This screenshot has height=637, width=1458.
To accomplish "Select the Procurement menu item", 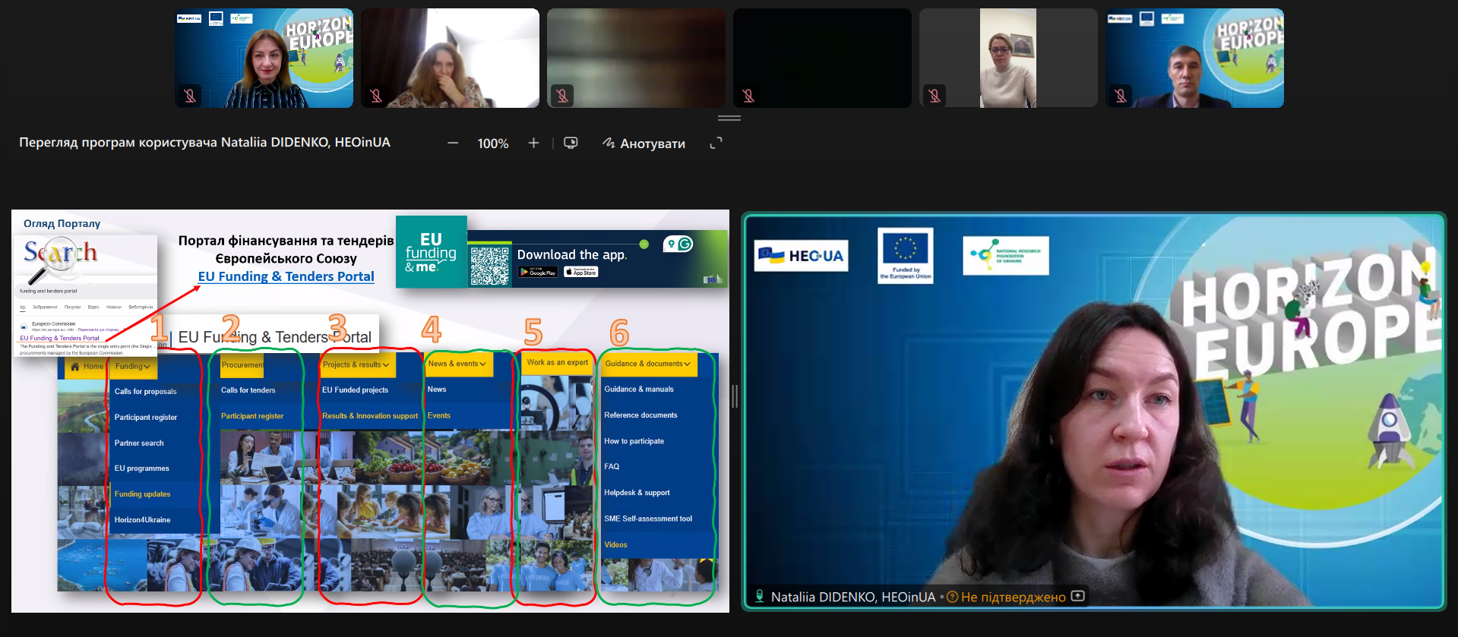I will point(242,364).
